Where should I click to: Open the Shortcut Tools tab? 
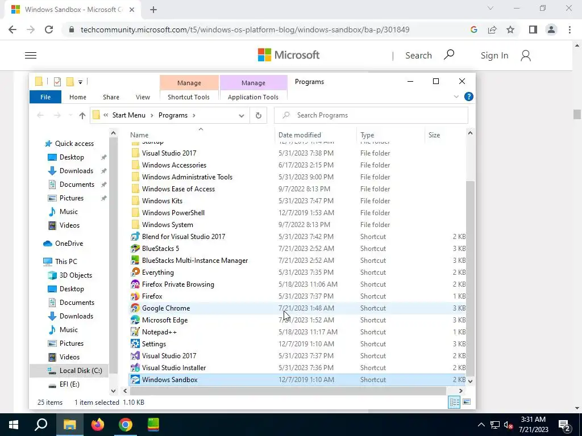(x=189, y=97)
